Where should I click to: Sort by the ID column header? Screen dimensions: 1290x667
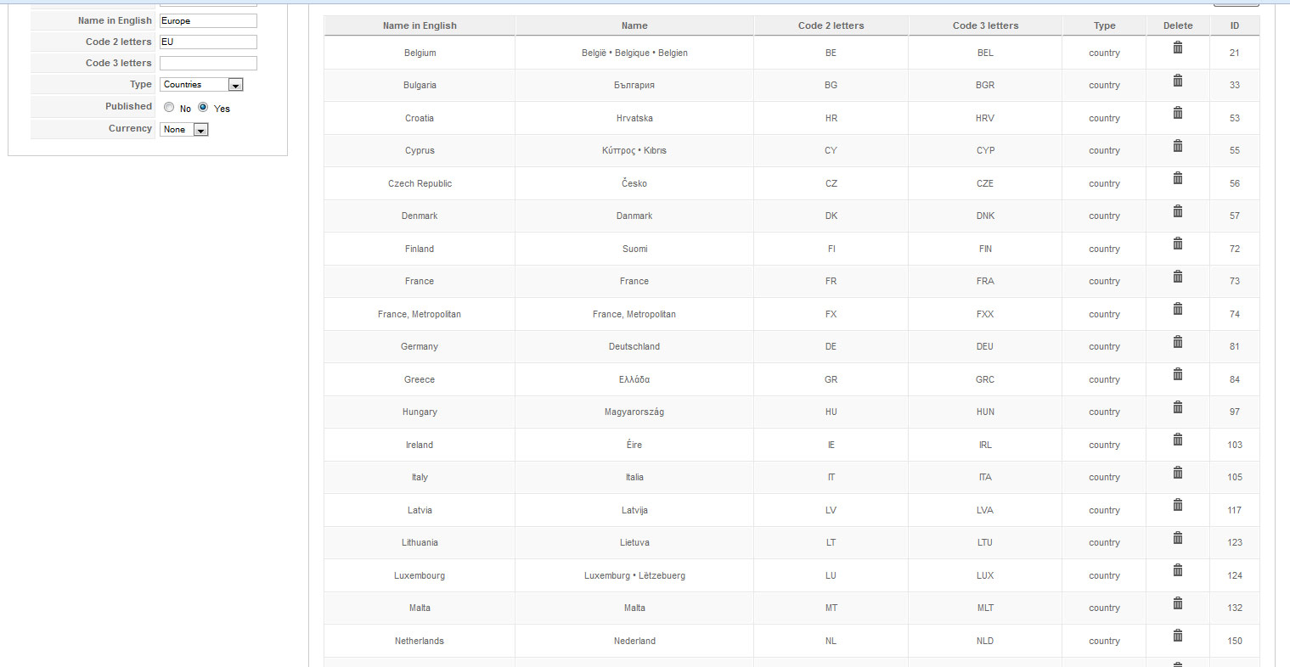tap(1235, 25)
